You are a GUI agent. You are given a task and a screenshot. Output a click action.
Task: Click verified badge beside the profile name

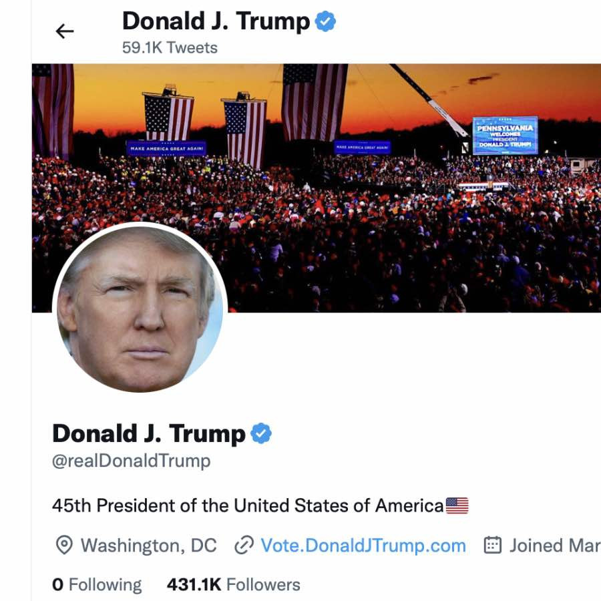pyautogui.click(x=261, y=433)
